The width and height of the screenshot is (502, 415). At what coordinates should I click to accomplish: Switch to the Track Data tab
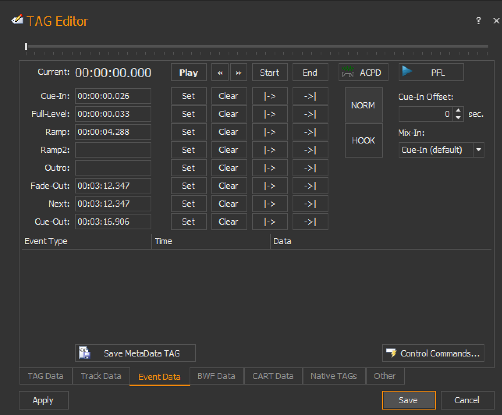pos(101,376)
